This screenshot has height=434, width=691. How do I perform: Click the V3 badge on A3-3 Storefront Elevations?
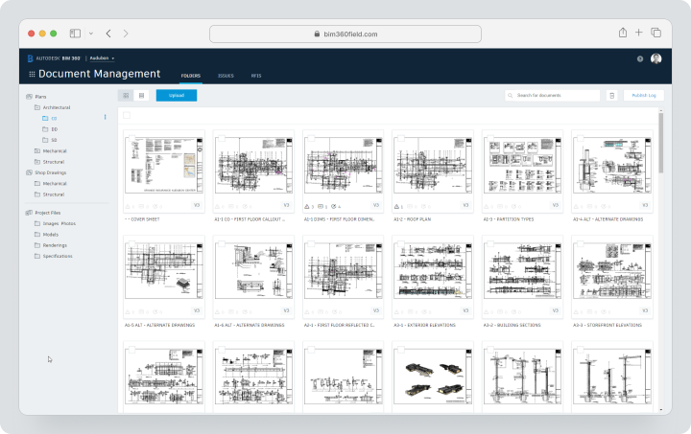[x=645, y=310]
